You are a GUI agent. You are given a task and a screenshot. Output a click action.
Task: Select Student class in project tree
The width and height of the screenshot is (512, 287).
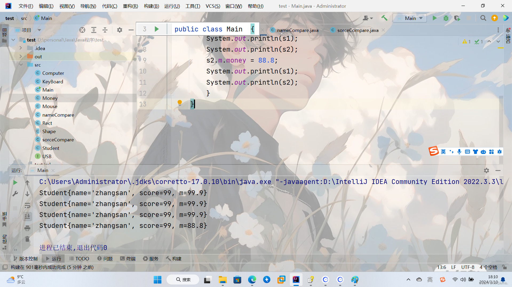pyautogui.click(x=51, y=148)
